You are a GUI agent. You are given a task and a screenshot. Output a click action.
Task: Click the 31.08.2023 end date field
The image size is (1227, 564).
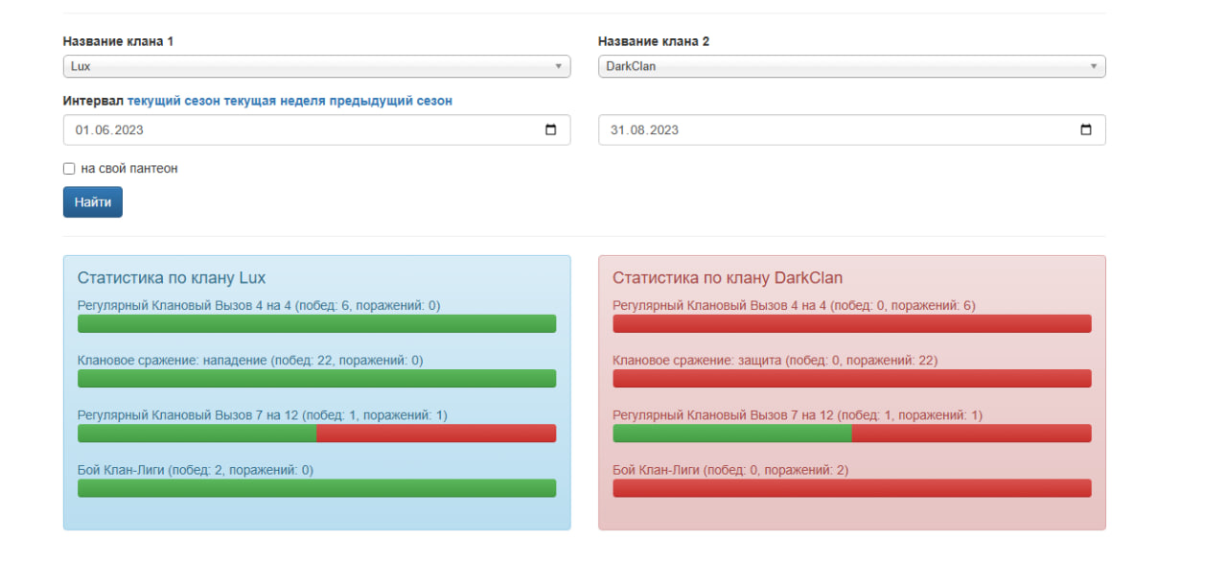tap(824, 130)
